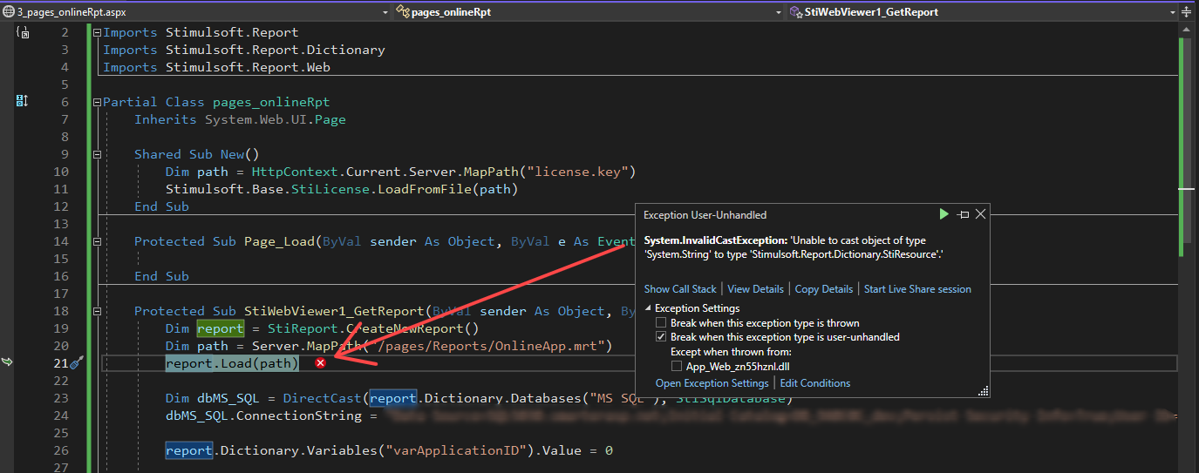The image size is (1199, 473).
Task: Check the App_Web_zn55hznl.dll exception checkbox
Action: (678, 367)
